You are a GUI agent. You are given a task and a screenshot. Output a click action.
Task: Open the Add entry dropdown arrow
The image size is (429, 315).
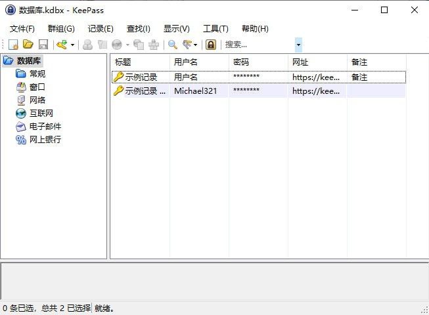(72, 45)
